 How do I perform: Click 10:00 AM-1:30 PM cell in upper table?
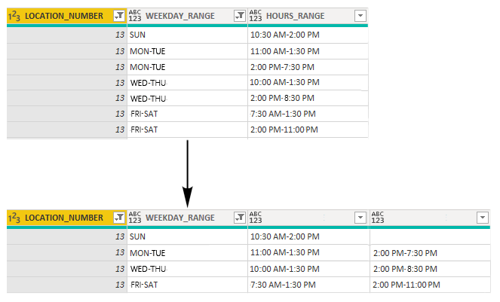click(x=308, y=83)
